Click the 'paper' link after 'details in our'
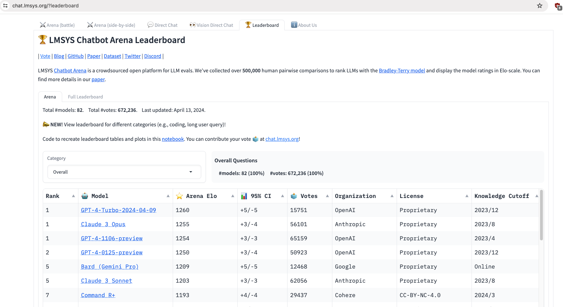The width and height of the screenshot is (563, 307). point(98,79)
